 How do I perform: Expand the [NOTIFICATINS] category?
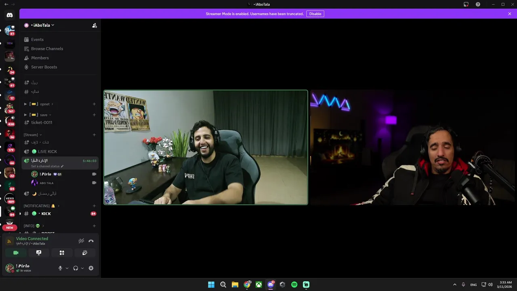[x=41, y=206]
